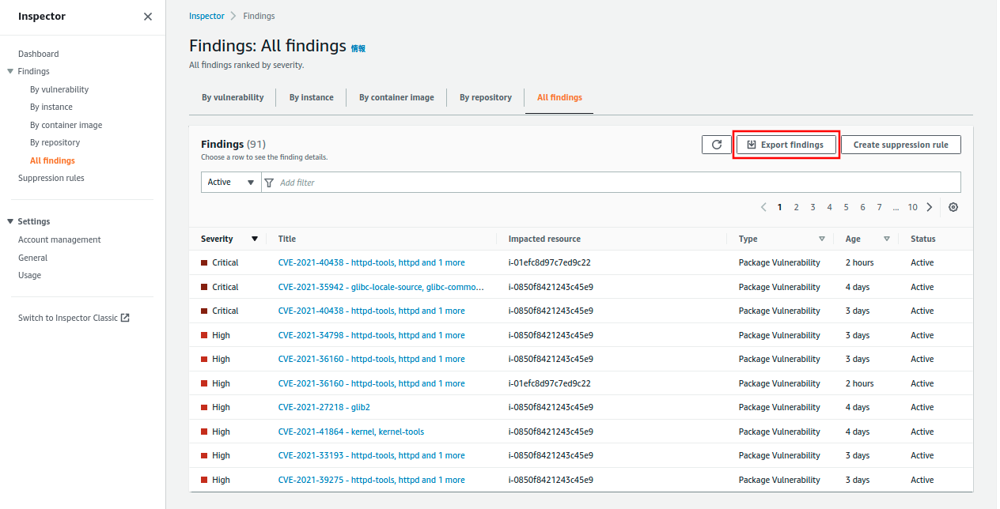Click the refresh findings icon button

click(716, 145)
